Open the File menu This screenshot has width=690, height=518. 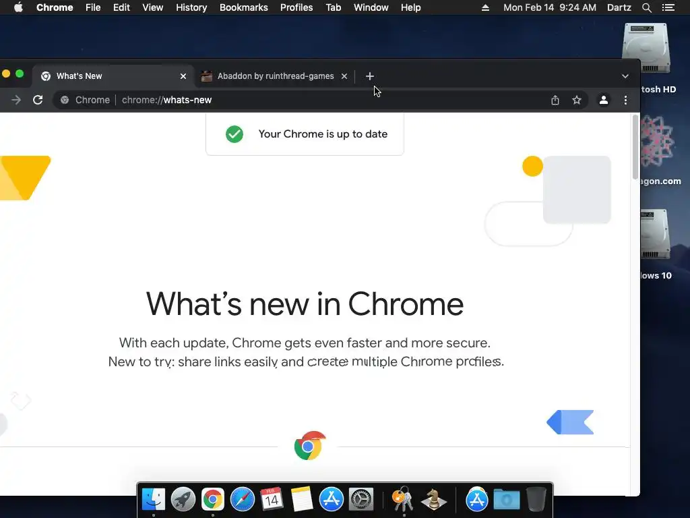coord(93,7)
